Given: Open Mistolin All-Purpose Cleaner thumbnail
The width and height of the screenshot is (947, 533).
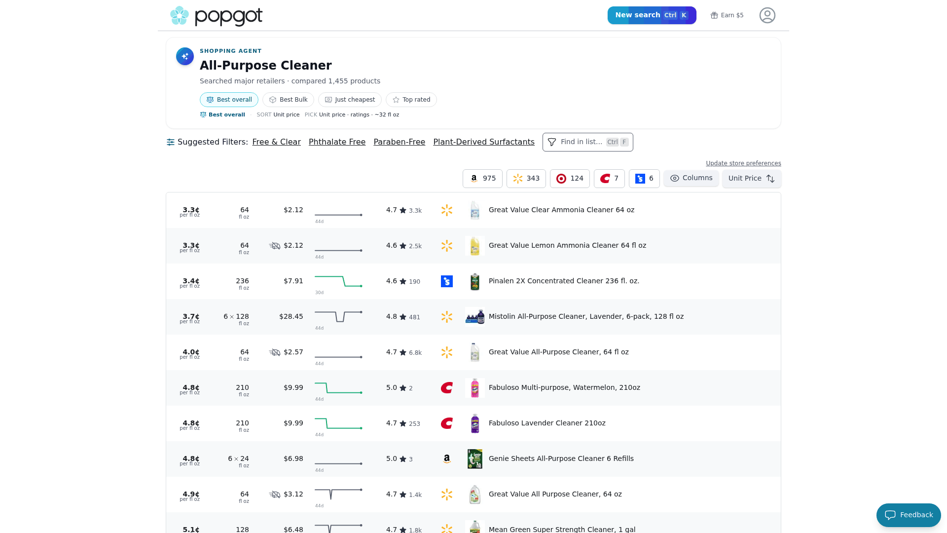Looking at the screenshot, I should [x=474, y=317].
